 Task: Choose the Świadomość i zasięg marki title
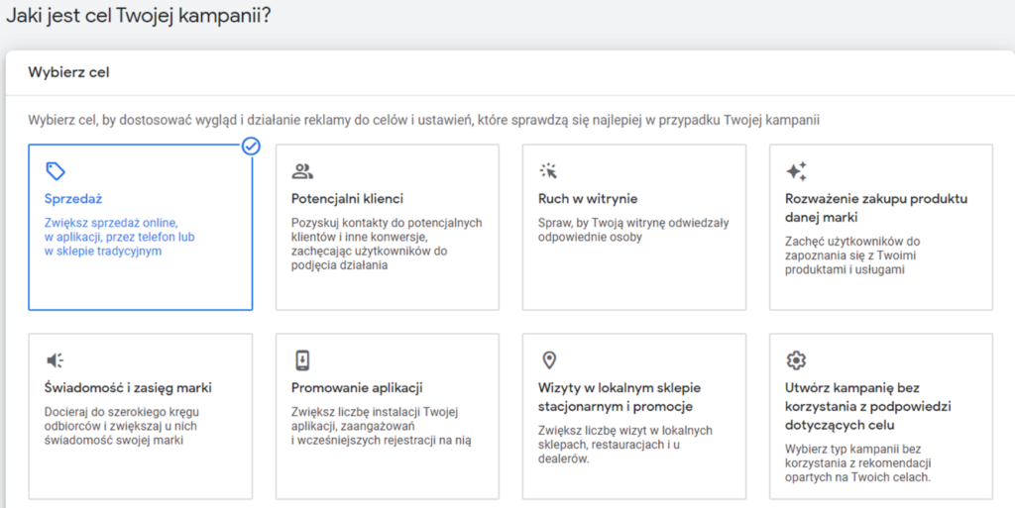[x=128, y=388]
